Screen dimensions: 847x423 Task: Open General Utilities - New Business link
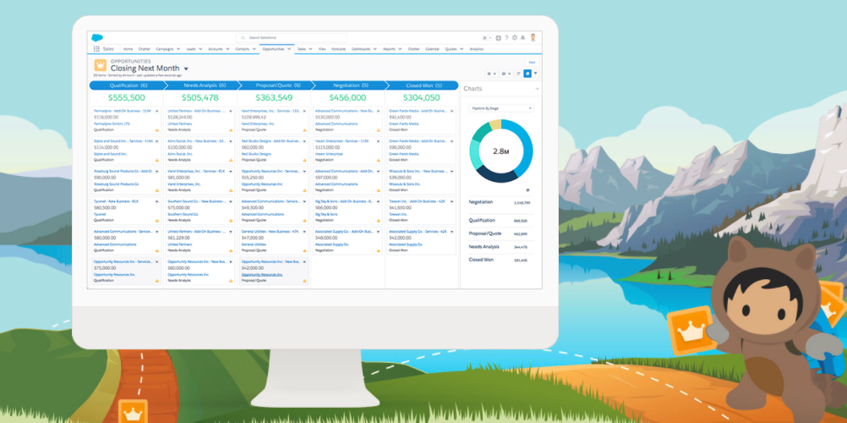click(x=270, y=231)
